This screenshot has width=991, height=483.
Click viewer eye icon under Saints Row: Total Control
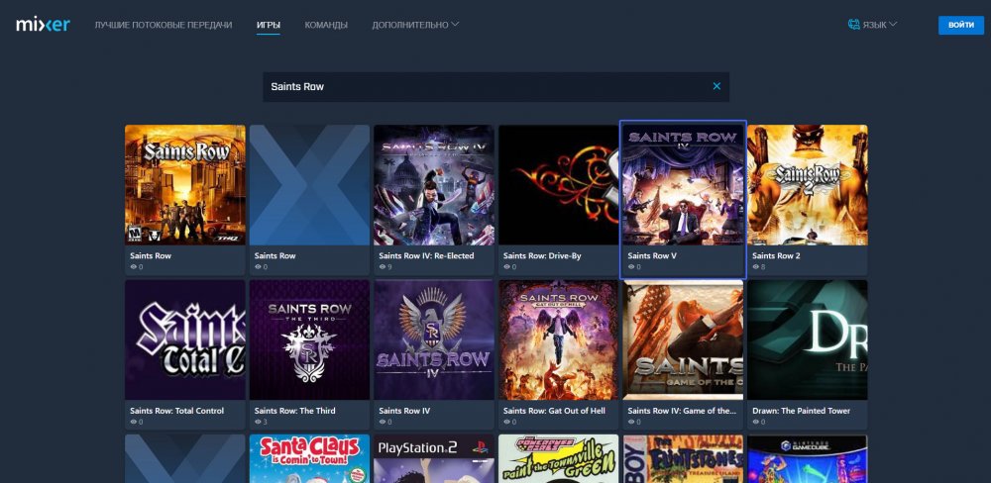[x=134, y=422]
